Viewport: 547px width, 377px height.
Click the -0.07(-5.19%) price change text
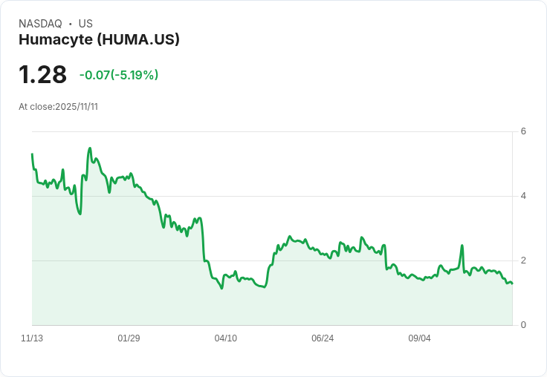tap(119, 75)
